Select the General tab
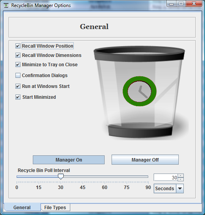 click(22, 208)
